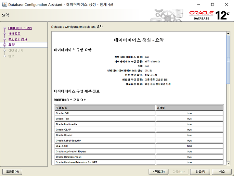Close the Database Configuration Assistant window
This screenshot has width=234, height=176.
[x=227, y=5]
